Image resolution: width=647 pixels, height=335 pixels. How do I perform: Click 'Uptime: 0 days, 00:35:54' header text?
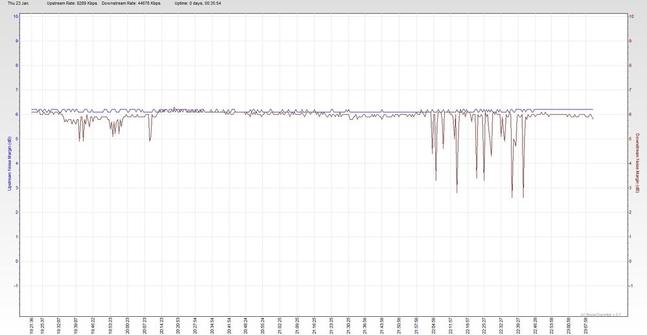point(198,3)
